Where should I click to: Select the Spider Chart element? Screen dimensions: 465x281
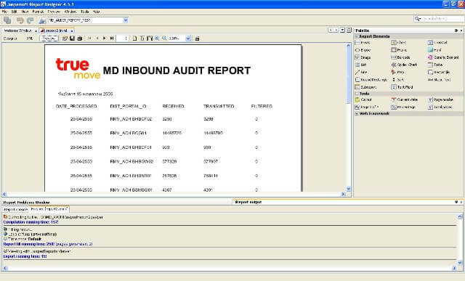pyautogui.click(x=404, y=65)
